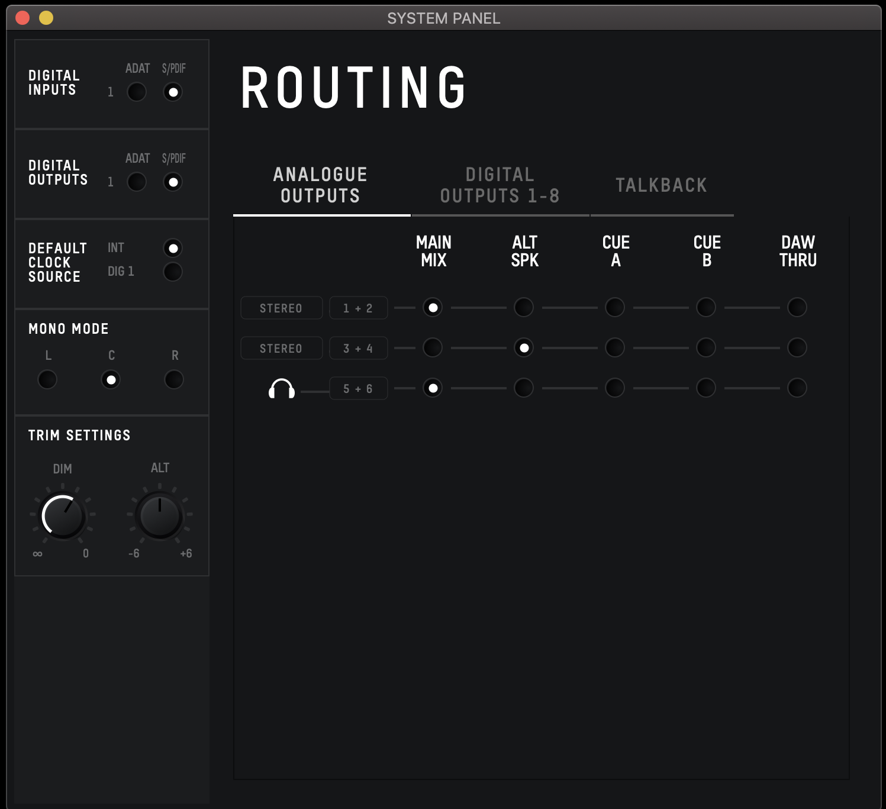Route headphones 5 + 6 to Cue A
This screenshot has height=809, width=886.
click(x=615, y=388)
